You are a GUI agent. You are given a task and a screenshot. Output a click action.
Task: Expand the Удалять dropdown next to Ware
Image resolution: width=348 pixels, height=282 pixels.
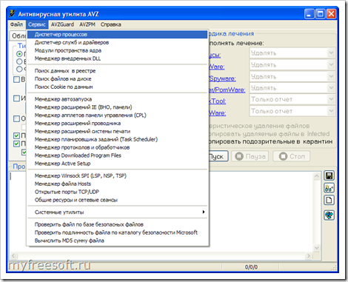point(331,64)
